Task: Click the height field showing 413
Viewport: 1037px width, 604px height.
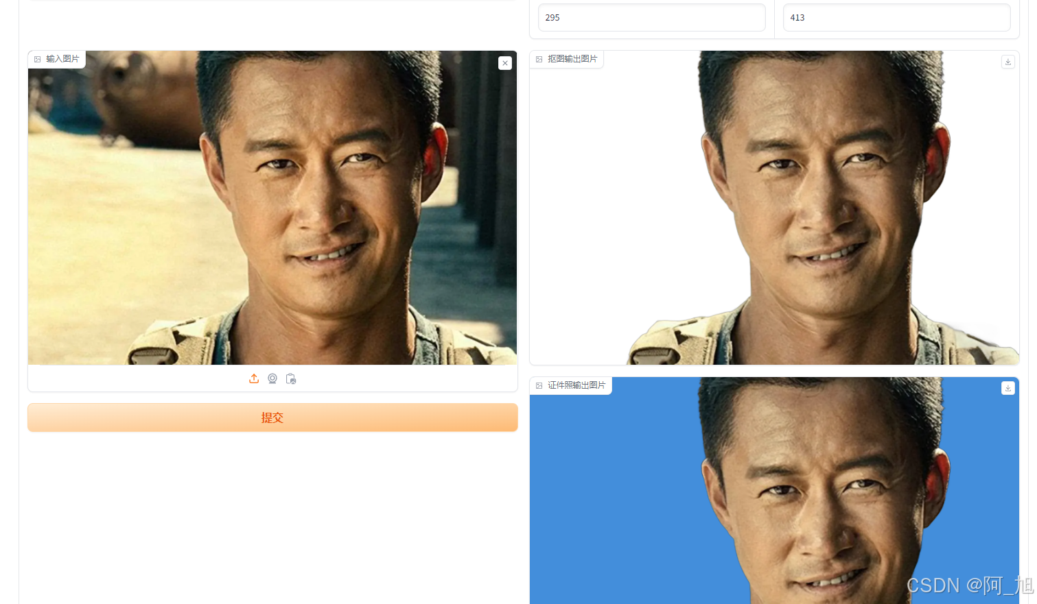Action: pos(896,17)
